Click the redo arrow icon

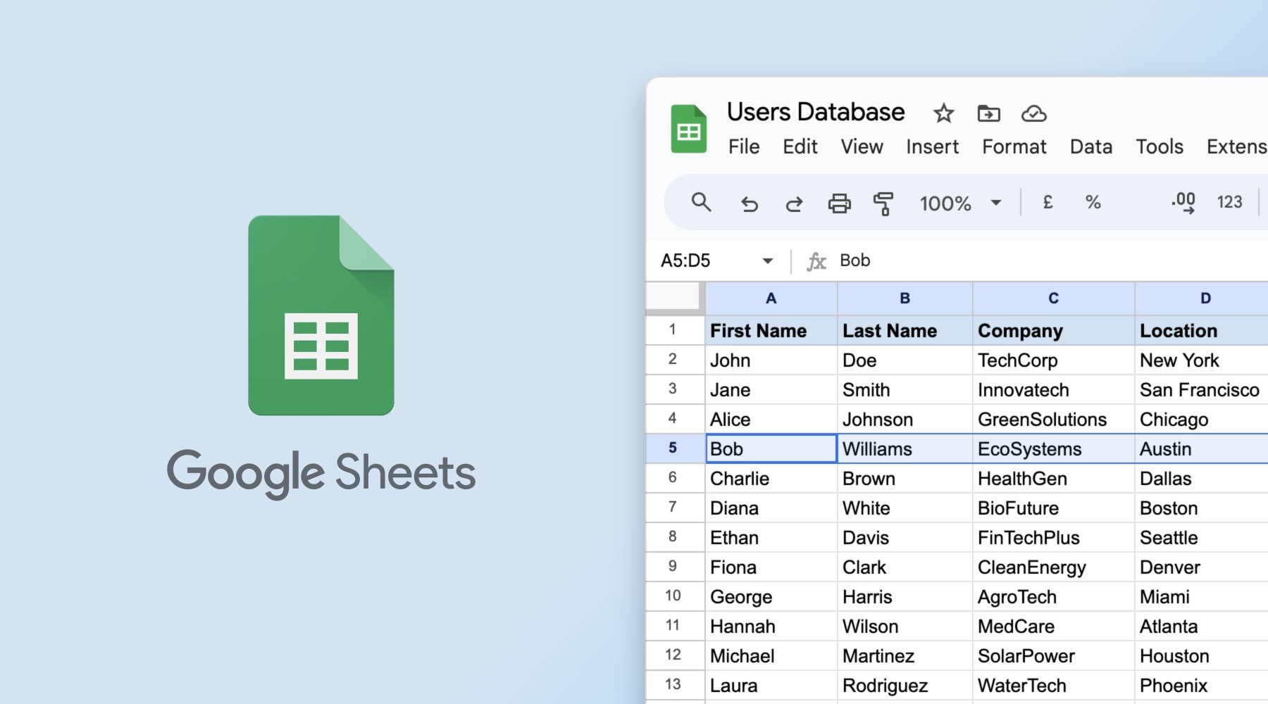point(794,203)
